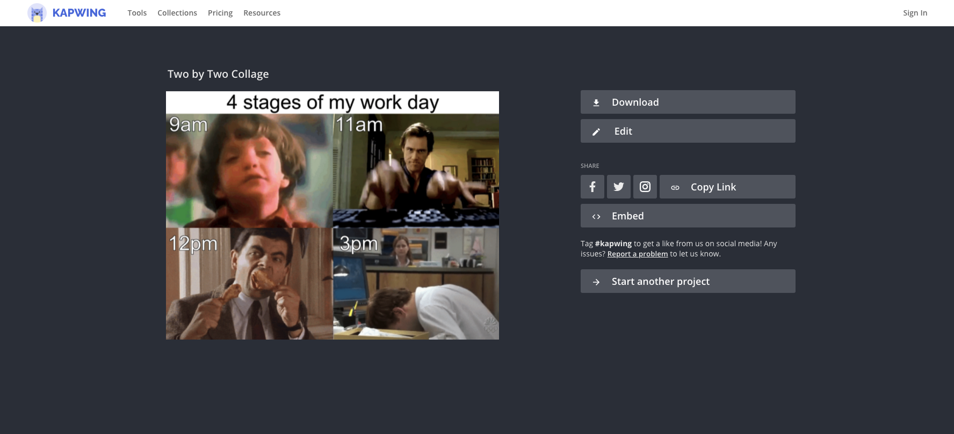
Task: Click the chain link copy icon
Action: pyautogui.click(x=675, y=187)
